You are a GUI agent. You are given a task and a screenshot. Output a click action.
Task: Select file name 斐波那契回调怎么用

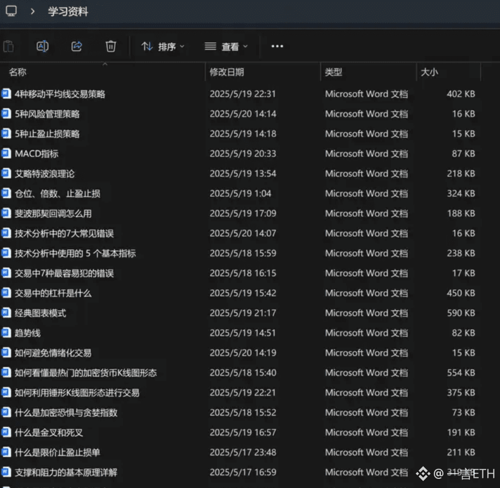[53, 213]
